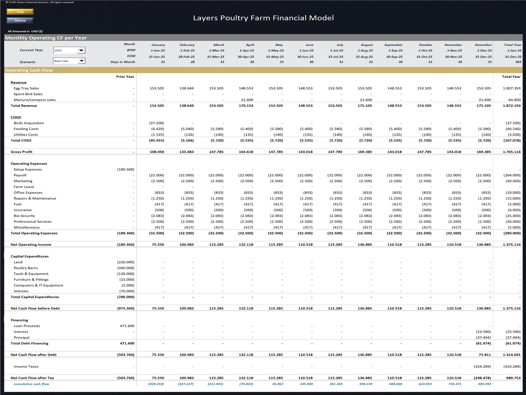Image resolution: width=526 pixels, height=395 pixels.
Task: Click the Layers Poultry Farm Financial Model title
Action: point(264,18)
